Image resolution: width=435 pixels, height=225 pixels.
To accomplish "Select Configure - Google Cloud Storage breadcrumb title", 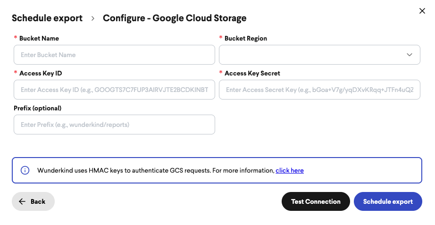I will tap(175, 18).
